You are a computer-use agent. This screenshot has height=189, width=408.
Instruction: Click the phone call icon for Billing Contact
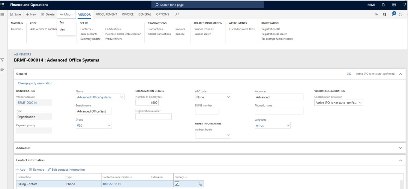(200, 184)
